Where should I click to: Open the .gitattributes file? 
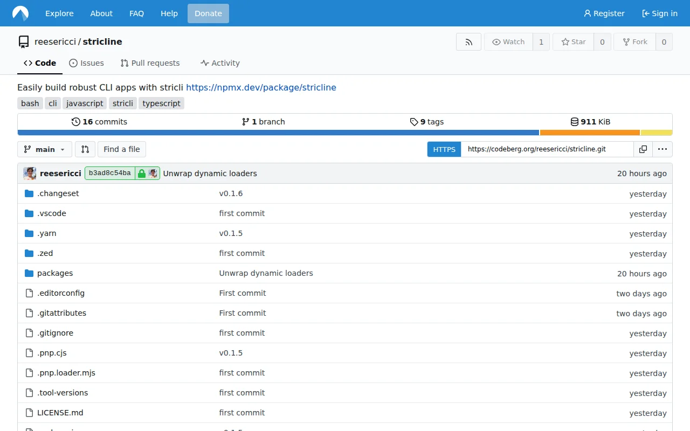[61, 313]
